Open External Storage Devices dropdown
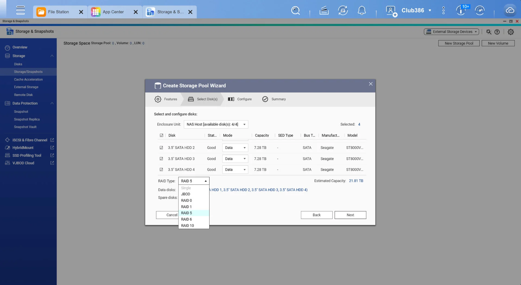 451,32
